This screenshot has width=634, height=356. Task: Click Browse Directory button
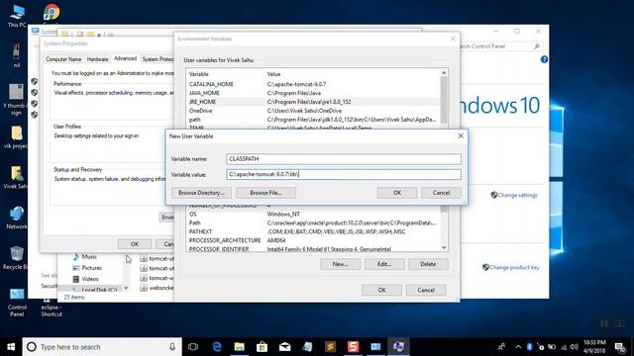pyautogui.click(x=201, y=193)
